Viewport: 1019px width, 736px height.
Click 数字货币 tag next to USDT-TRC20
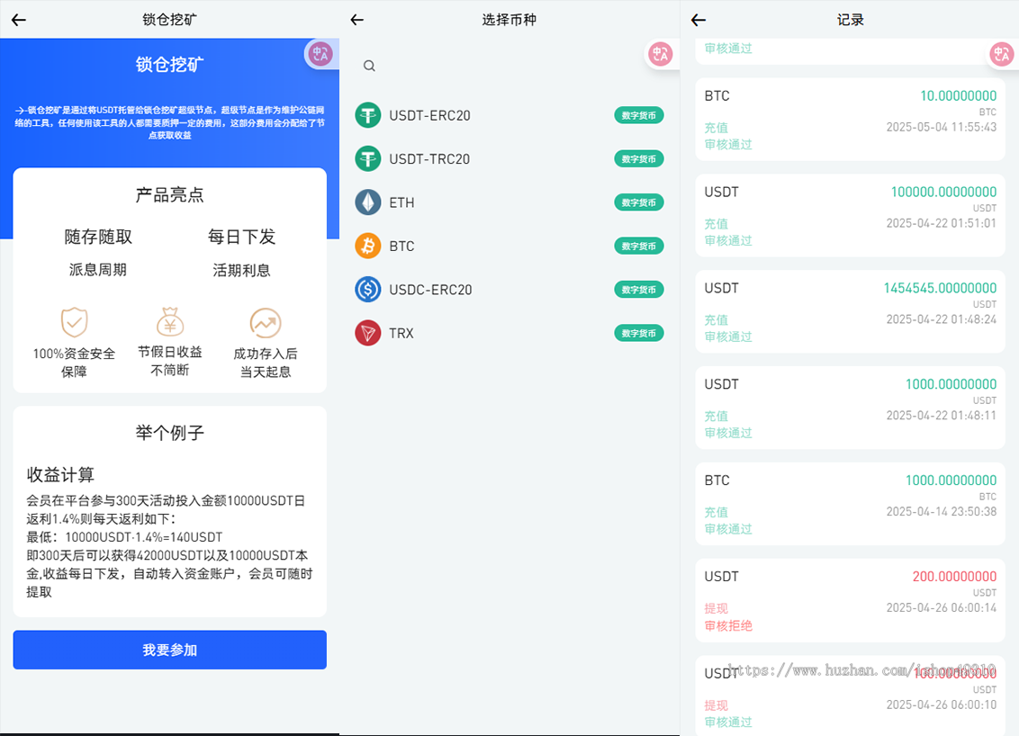click(x=639, y=159)
